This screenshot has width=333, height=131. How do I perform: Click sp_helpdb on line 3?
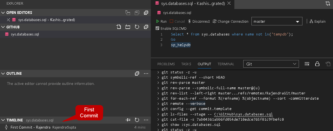pos(181,45)
